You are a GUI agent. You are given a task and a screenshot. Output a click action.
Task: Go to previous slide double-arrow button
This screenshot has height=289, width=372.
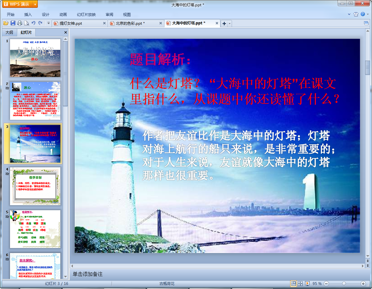[368, 261]
